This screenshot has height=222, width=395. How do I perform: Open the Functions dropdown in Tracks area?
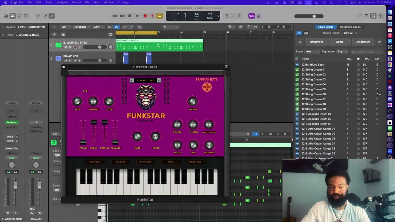point(81,27)
